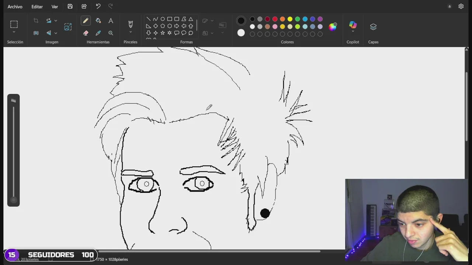This screenshot has width=472, height=265.
Task: Click the Brushes (Pinceles) icon
Action: pyautogui.click(x=130, y=24)
